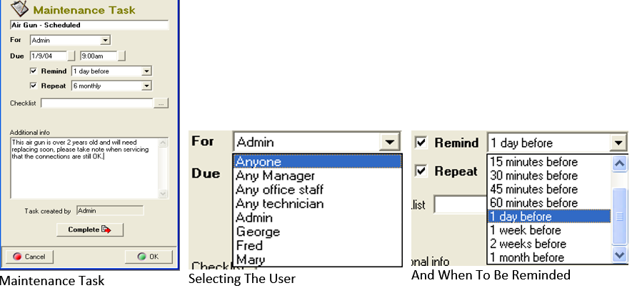Click the reminder list scrollbar thumb
632x288 pixels.
(x=620, y=217)
